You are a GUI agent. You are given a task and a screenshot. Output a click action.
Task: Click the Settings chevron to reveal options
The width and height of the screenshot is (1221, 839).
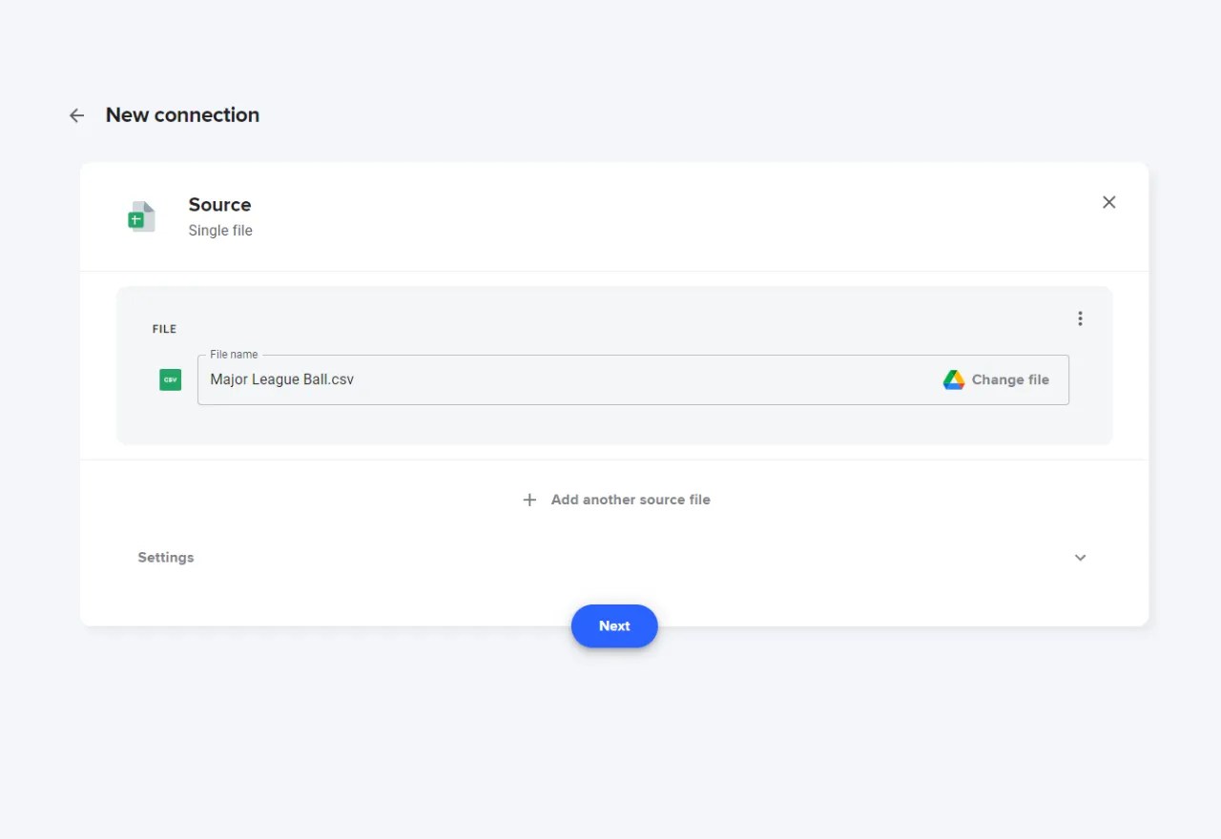pyautogui.click(x=1080, y=557)
